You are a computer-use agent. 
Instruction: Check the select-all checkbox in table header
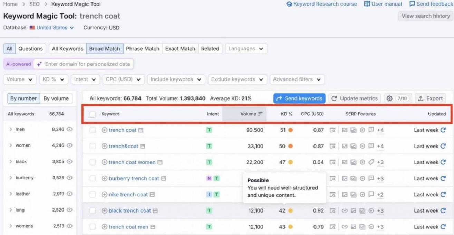(x=93, y=114)
